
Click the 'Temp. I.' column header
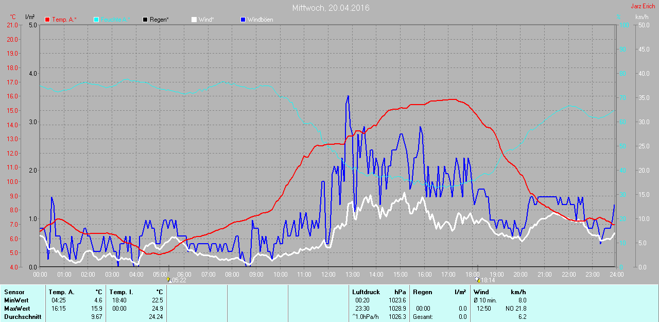tap(122, 292)
